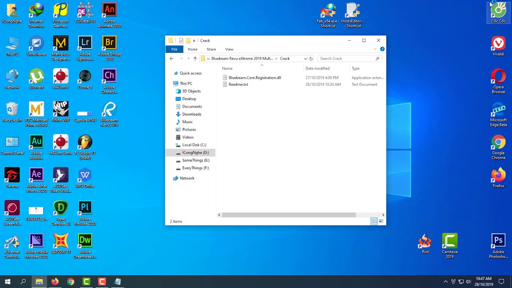Open Adobe Character Animator desktop icon
The image size is (512, 288).
[109, 82]
